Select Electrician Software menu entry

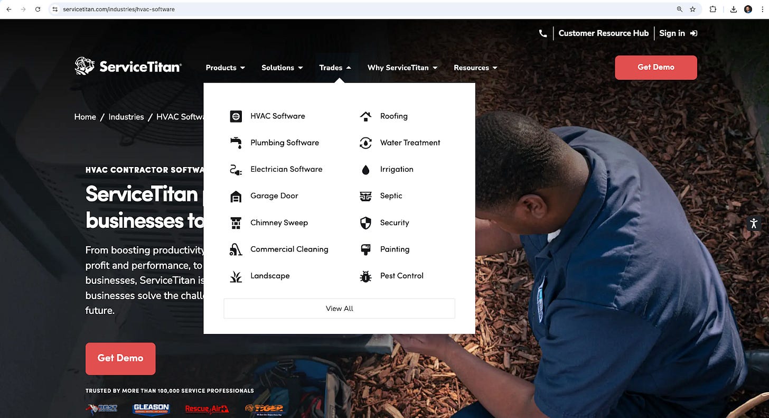pos(286,169)
